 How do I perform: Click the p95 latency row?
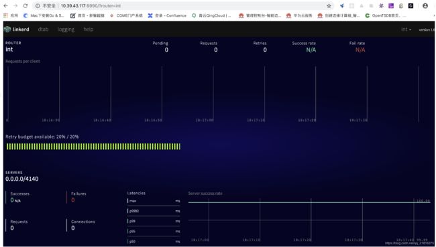click(x=154, y=232)
